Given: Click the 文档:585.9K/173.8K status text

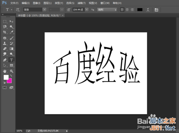Looking at the screenshot, I should pyautogui.click(x=48, y=131).
